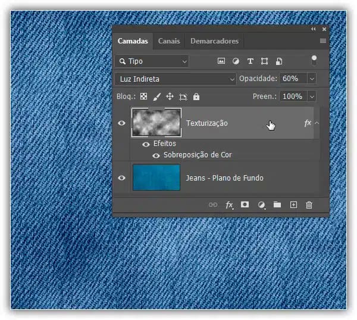Switch to the Canais tab
This screenshot has height=320, width=357.
[x=169, y=41]
